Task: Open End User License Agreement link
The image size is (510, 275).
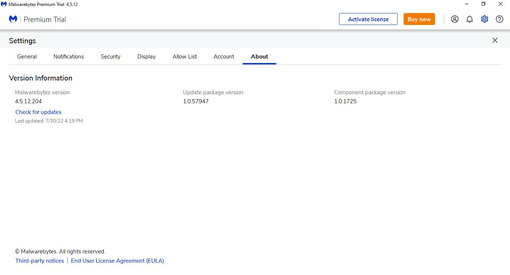Action: tap(118, 261)
